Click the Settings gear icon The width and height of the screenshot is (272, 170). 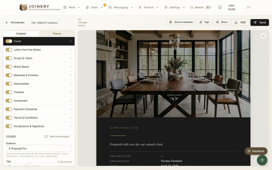[166, 7]
